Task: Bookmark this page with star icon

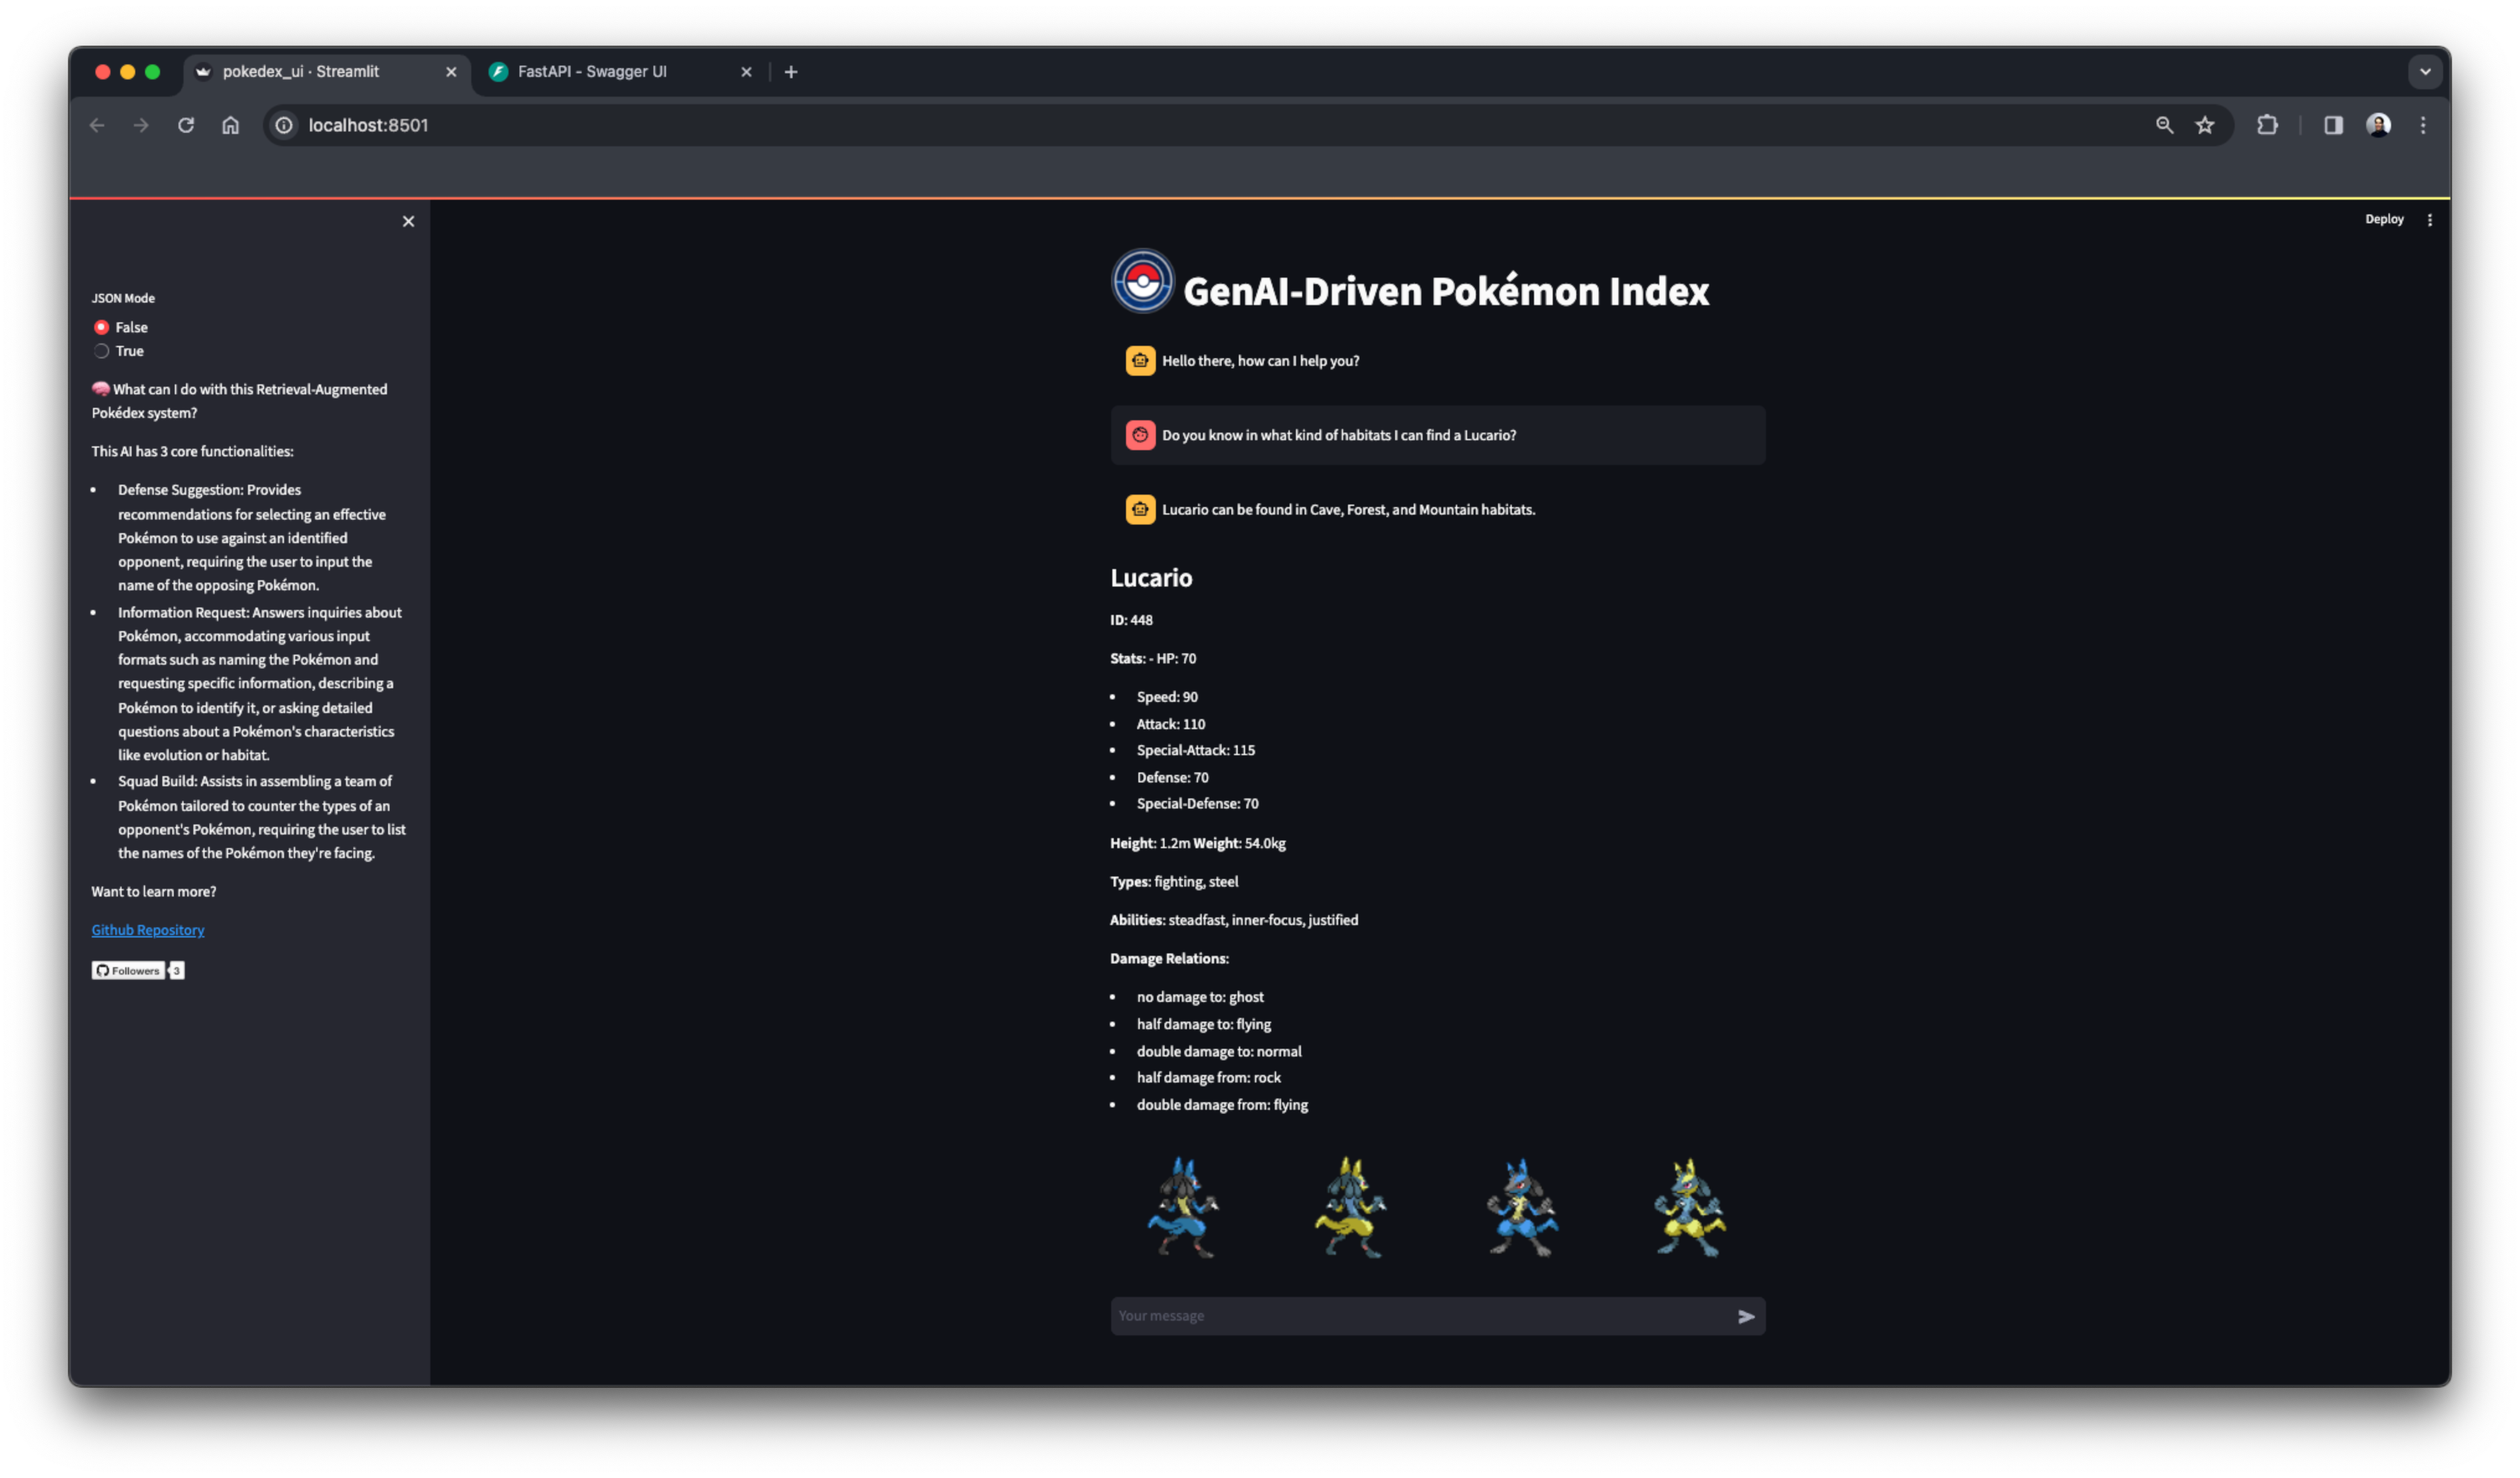Action: pyautogui.click(x=2205, y=125)
